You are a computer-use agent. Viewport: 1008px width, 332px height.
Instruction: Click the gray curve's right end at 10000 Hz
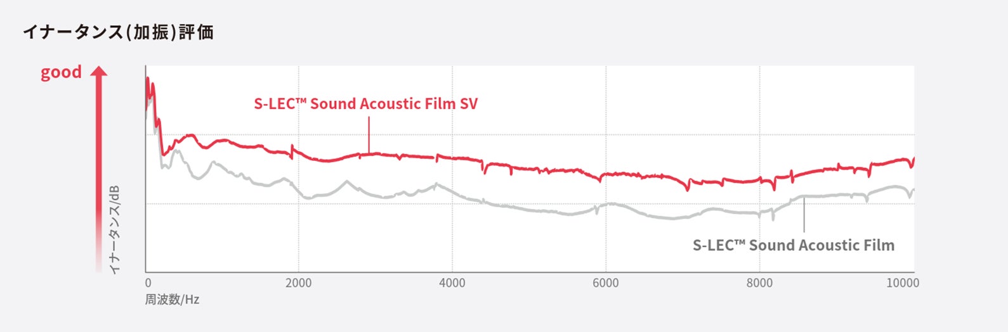(913, 189)
